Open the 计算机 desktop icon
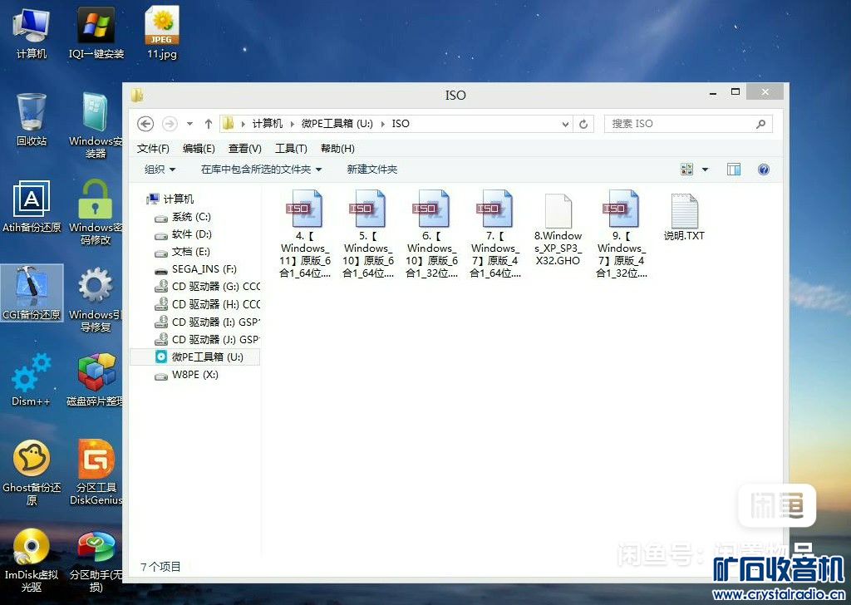This screenshot has height=605, width=851. click(x=32, y=32)
